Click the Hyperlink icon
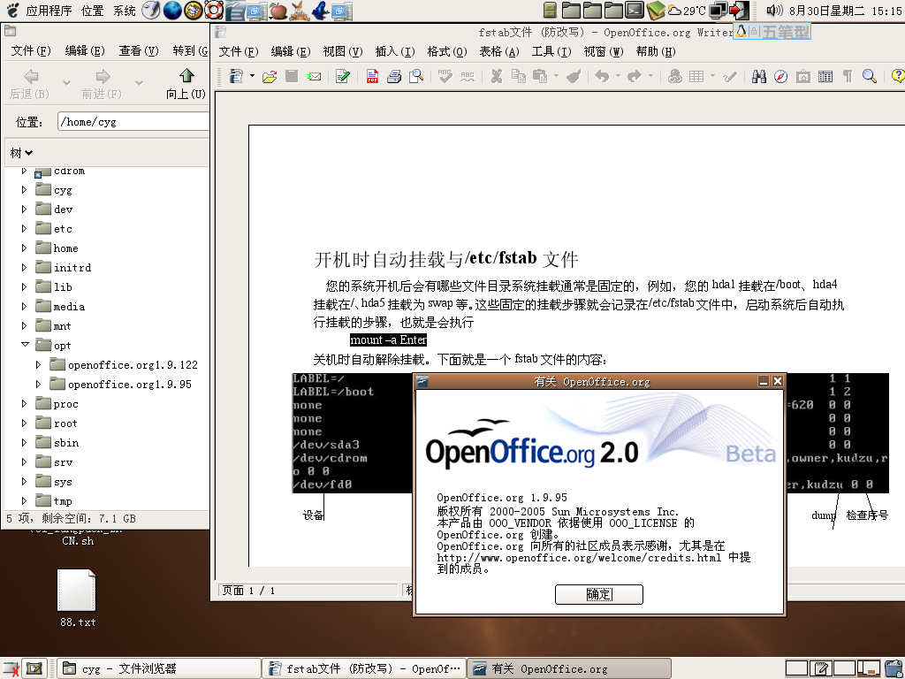This screenshot has height=679, width=905. coord(674,76)
